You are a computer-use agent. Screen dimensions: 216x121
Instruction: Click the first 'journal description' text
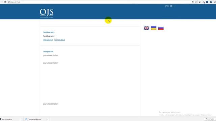coord(50,55)
